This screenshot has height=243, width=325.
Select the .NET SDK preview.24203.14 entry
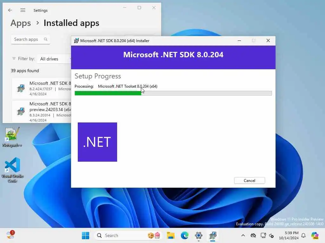pyautogui.click(x=42, y=112)
